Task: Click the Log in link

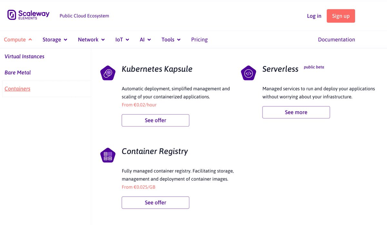Action: (314, 16)
